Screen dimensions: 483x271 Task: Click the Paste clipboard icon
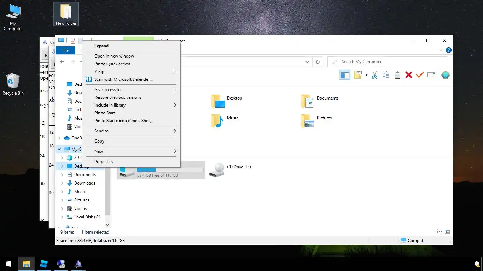coord(397,75)
